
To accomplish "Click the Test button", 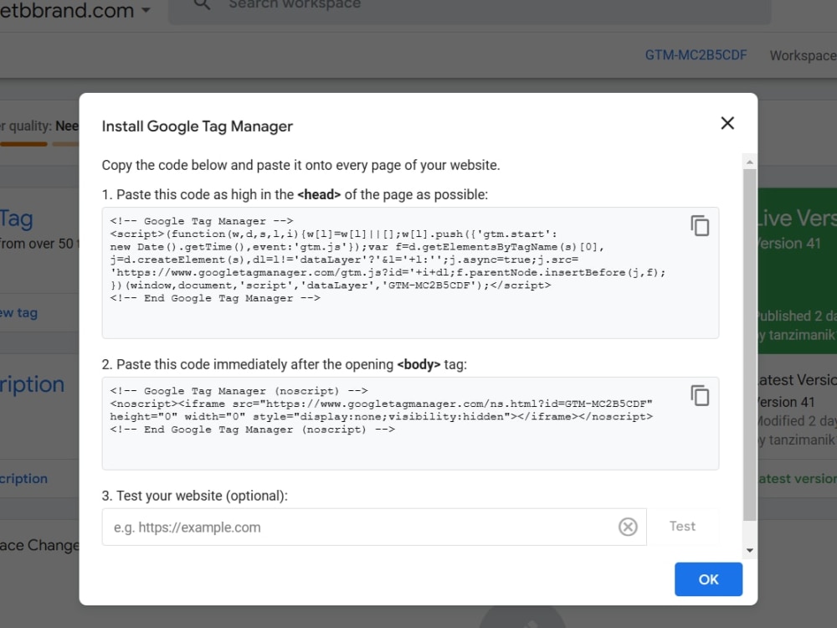I will tap(682, 527).
